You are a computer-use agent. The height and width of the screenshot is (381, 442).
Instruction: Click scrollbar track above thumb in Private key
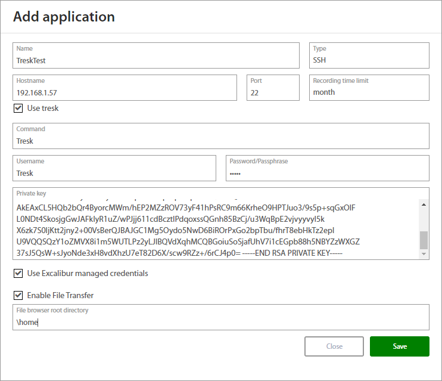pyautogui.click(x=424, y=219)
